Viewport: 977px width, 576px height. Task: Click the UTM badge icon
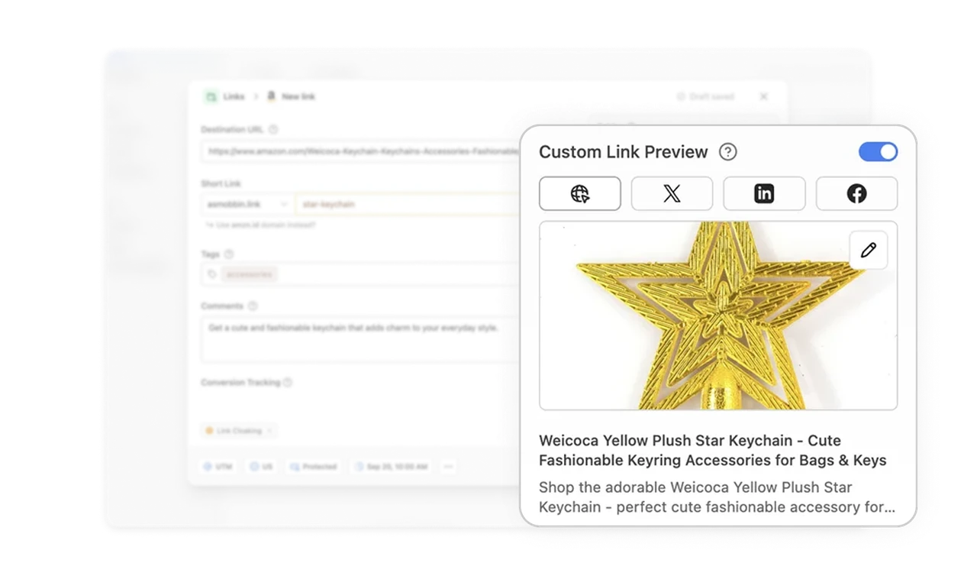click(x=207, y=467)
